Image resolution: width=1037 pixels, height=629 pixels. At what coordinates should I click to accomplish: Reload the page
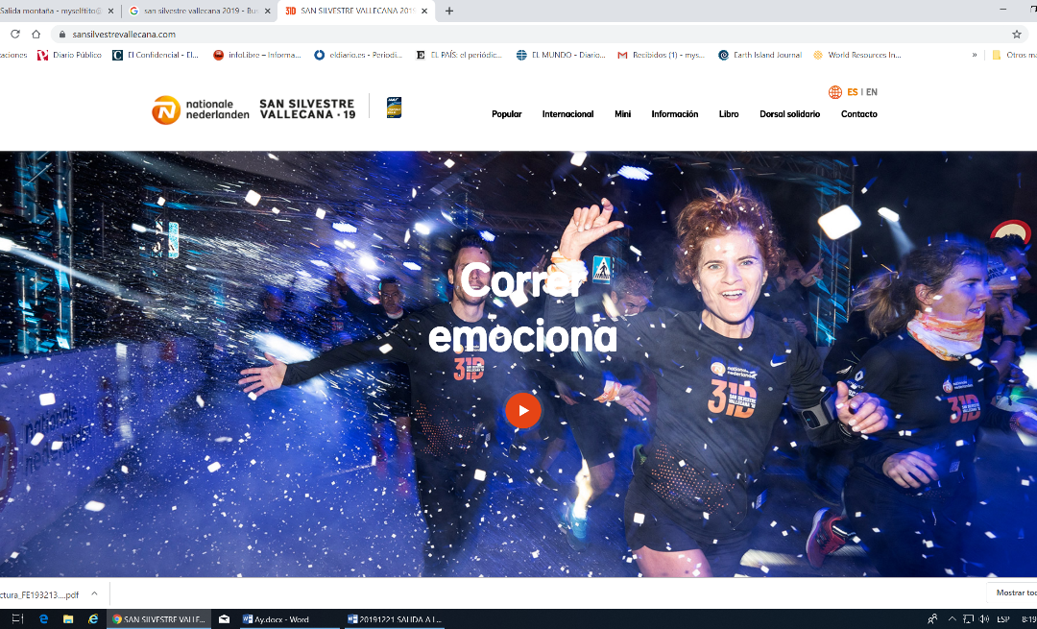(x=15, y=34)
